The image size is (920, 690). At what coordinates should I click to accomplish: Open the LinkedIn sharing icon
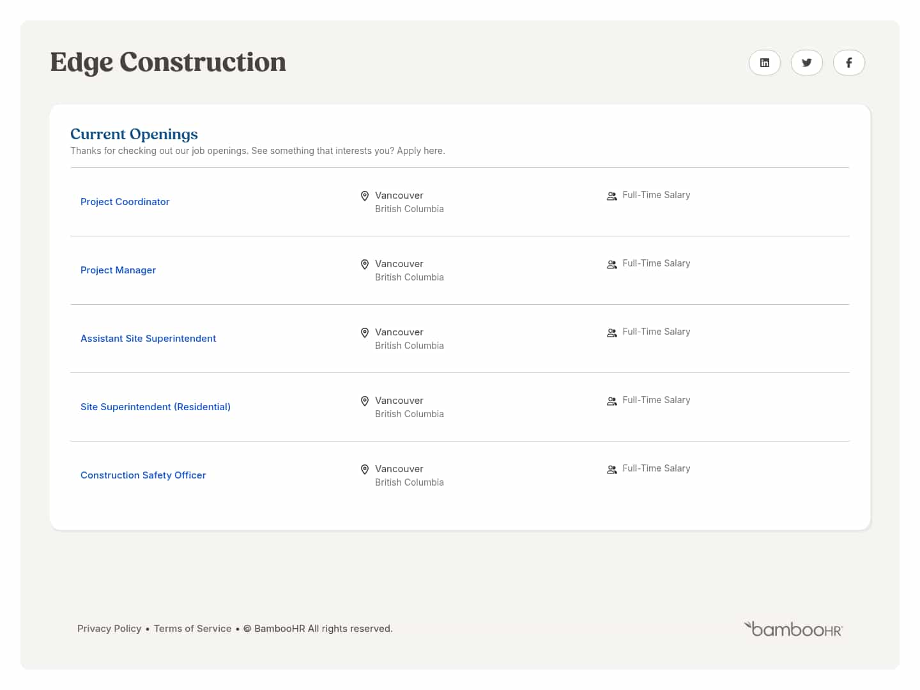764,63
